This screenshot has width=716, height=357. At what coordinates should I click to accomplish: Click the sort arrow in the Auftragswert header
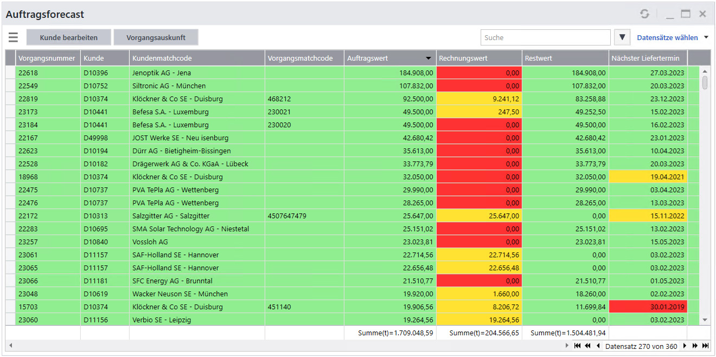point(429,58)
